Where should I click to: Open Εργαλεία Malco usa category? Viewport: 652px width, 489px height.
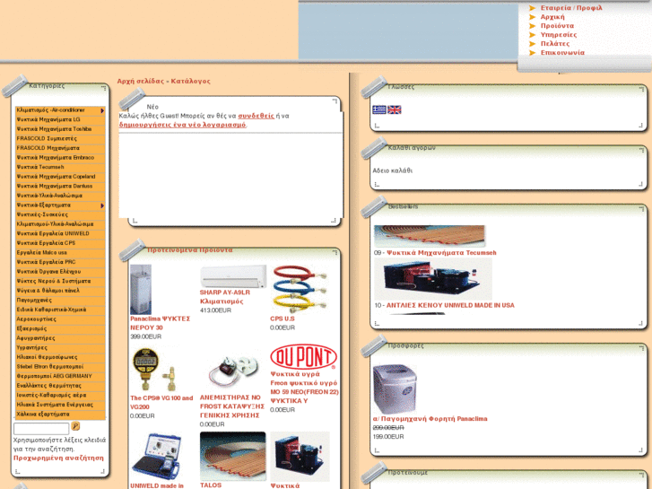60,253
